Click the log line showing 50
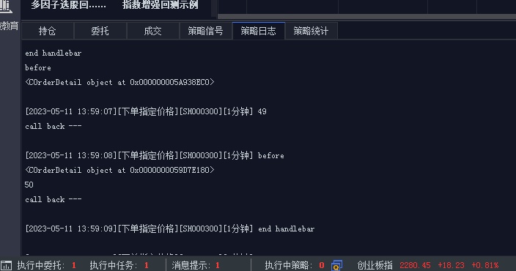The image size is (516, 271). click(29, 185)
